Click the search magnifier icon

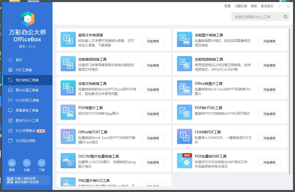285,17
